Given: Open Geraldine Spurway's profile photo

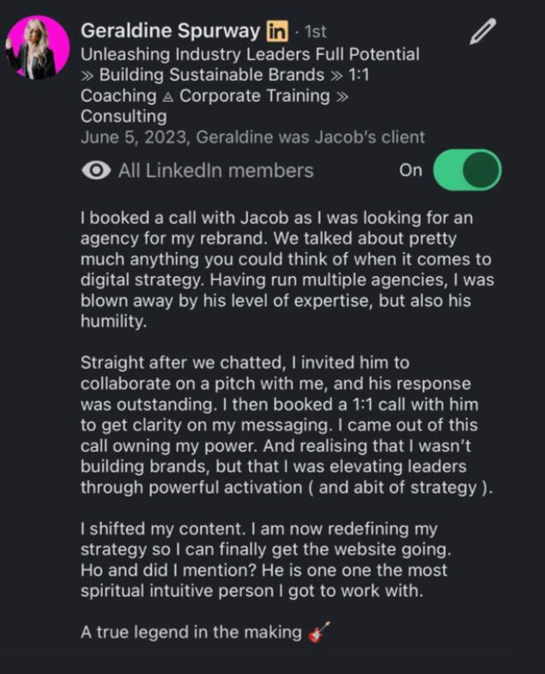Looking at the screenshot, I should [x=38, y=48].
